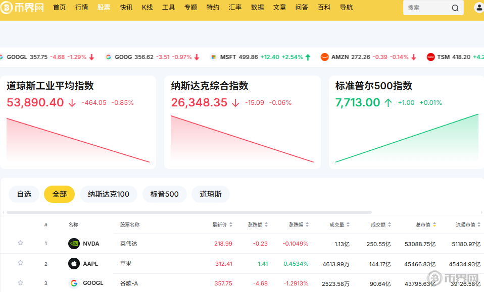The image size is (484, 292).
Task: Open the 数据 nav item
Action: click(x=258, y=8)
